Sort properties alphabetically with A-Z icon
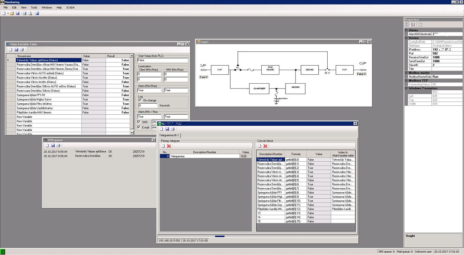The image size is (464, 255). [x=413, y=25]
